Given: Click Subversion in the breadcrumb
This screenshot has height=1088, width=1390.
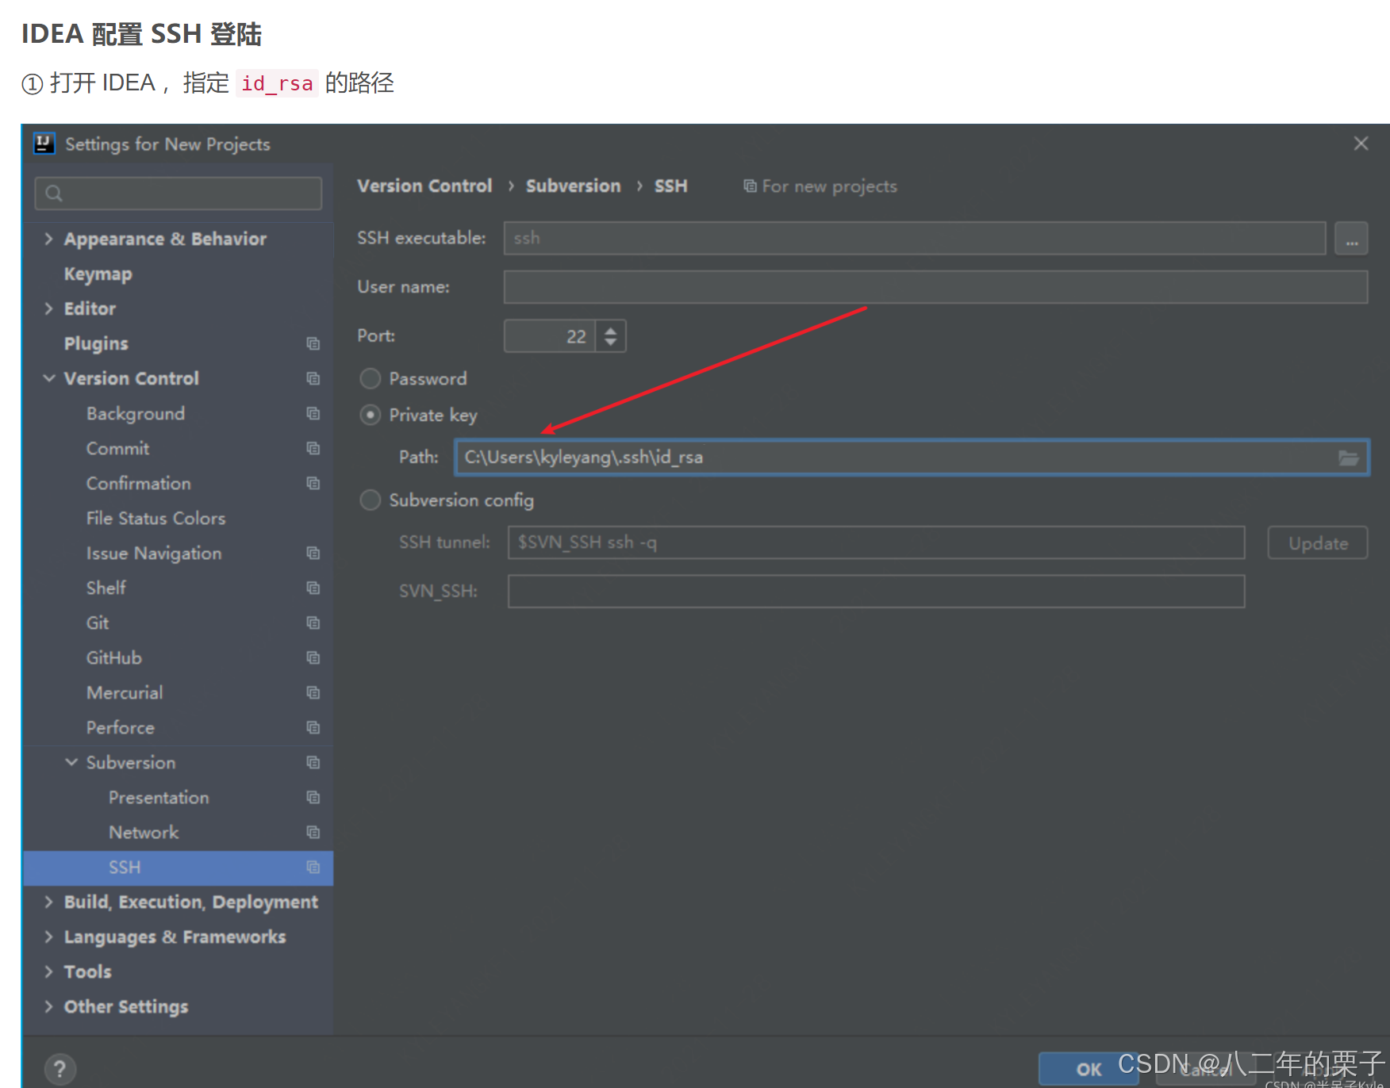Looking at the screenshot, I should (x=573, y=186).
